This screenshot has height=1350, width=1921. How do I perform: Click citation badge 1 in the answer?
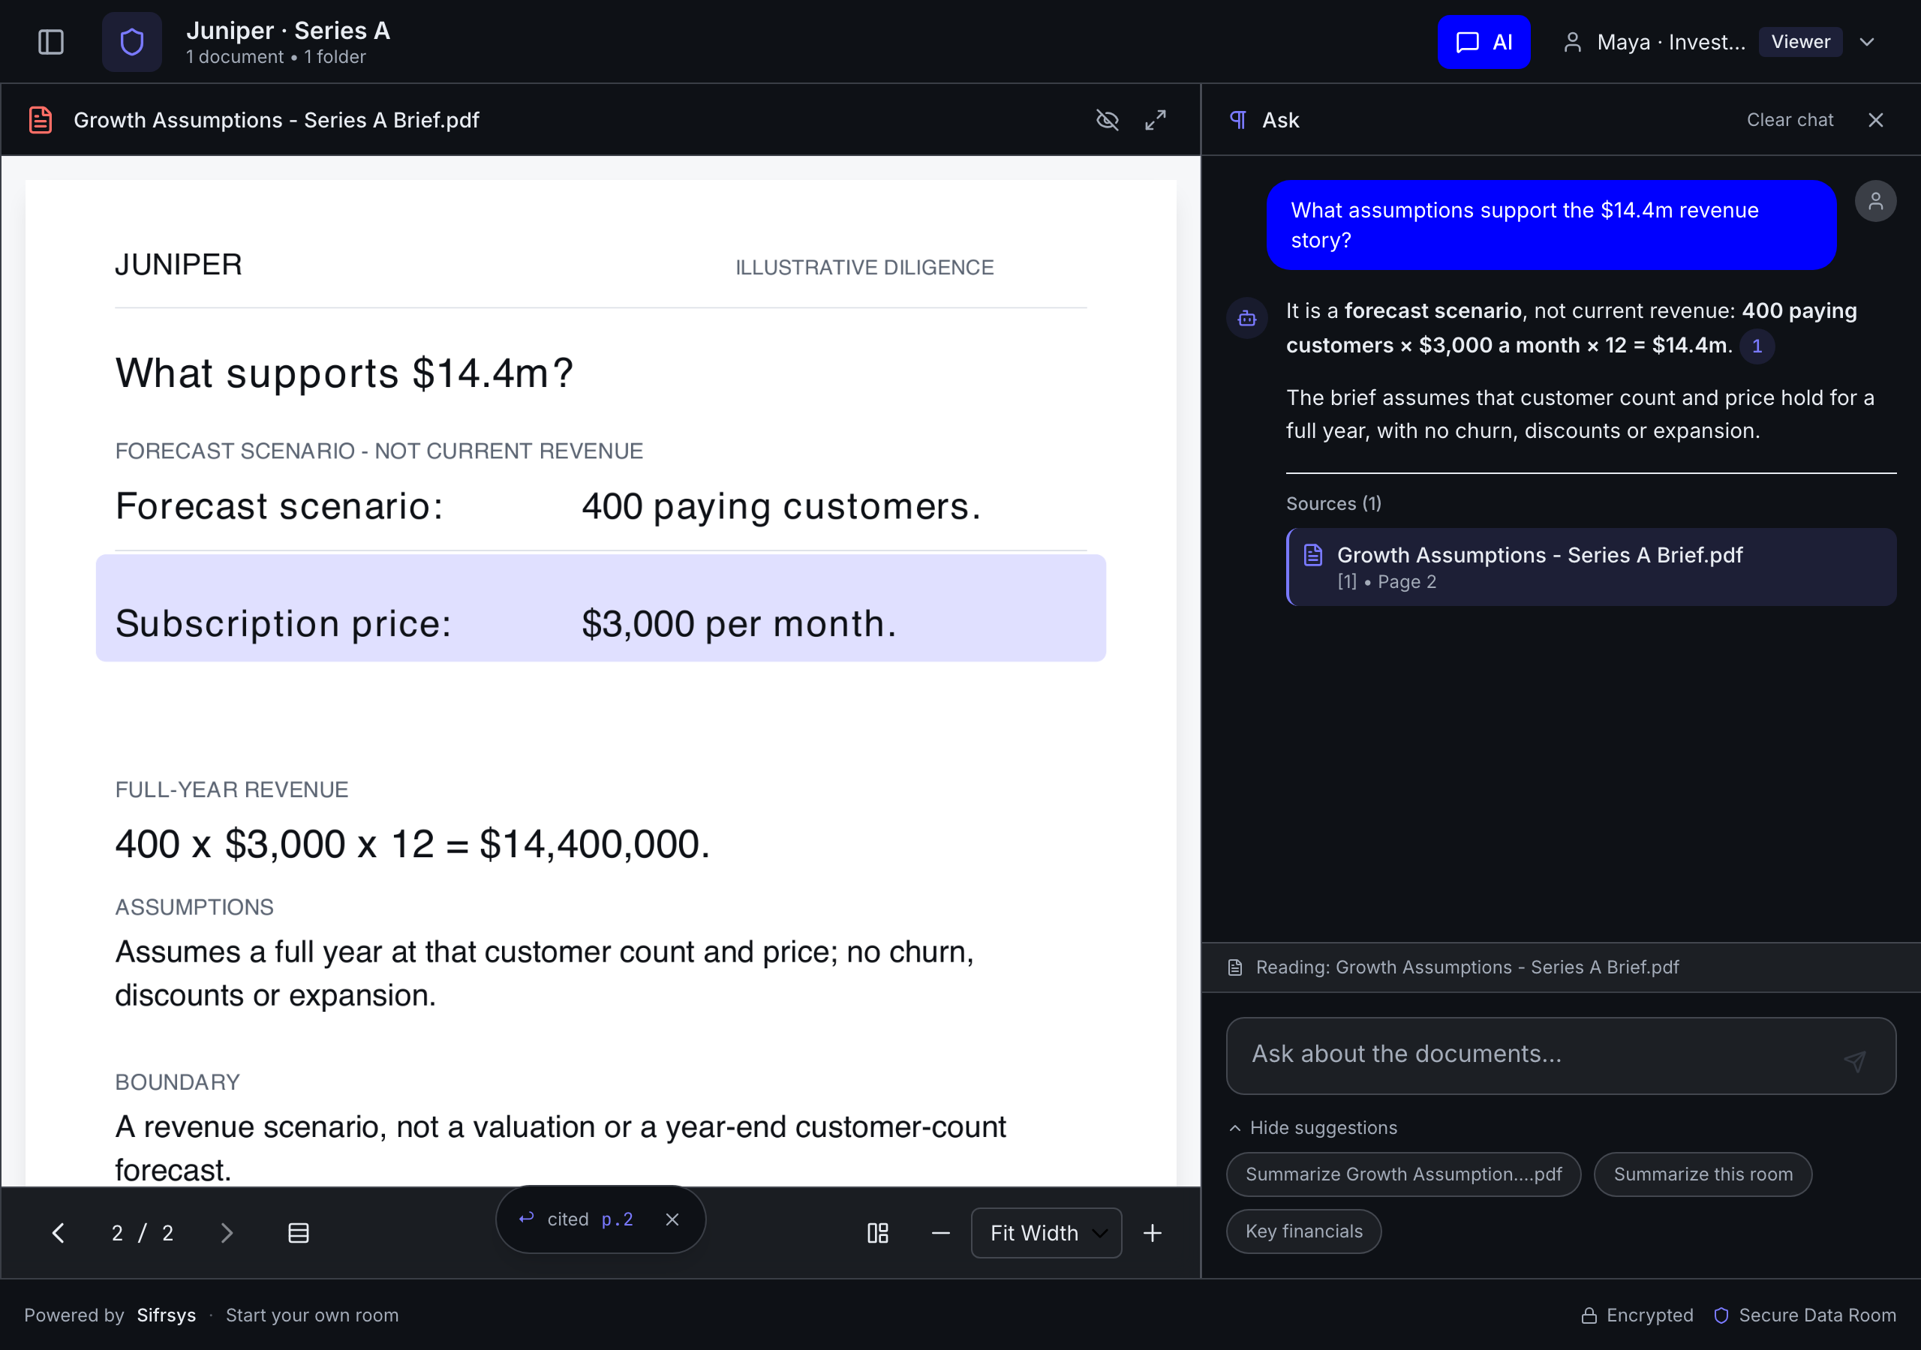[x=1757, y=346]
